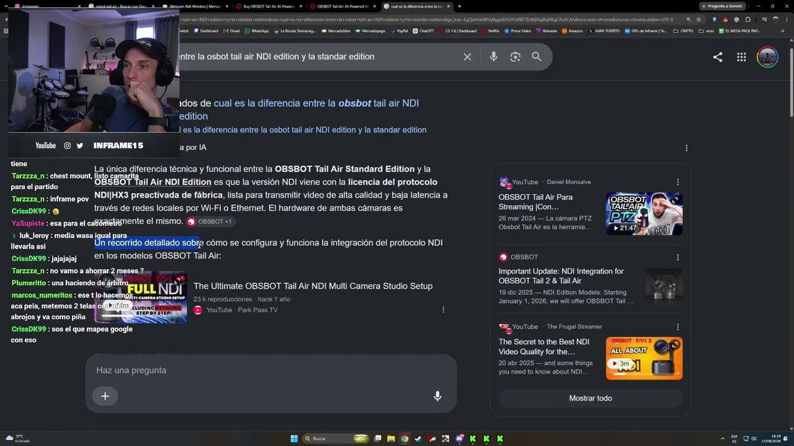Bookmark this page with the star icon
Image resolution: width=794 pixels, height=446 pixels.
tap(698, 20)
